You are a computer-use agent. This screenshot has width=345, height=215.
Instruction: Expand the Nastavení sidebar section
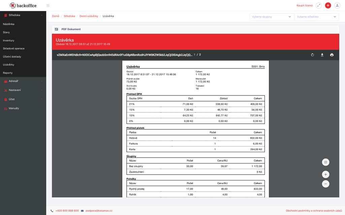(x=42, y=90)
